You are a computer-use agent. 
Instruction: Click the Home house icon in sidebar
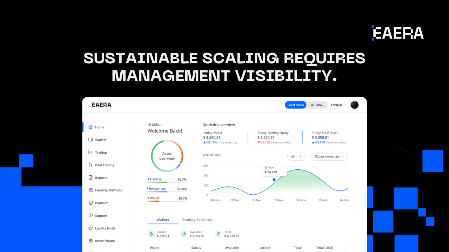pos(91,127)
